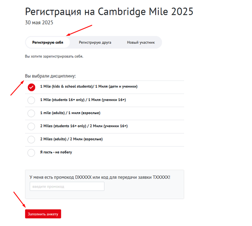
Task: Select the 'Регистрирую себя' tab
Action: pyautogui.click(x=48, y=42)
